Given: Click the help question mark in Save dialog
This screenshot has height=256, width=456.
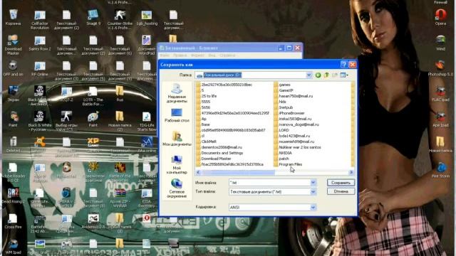Looking at the screenshot, I should (x=343, y=65).
